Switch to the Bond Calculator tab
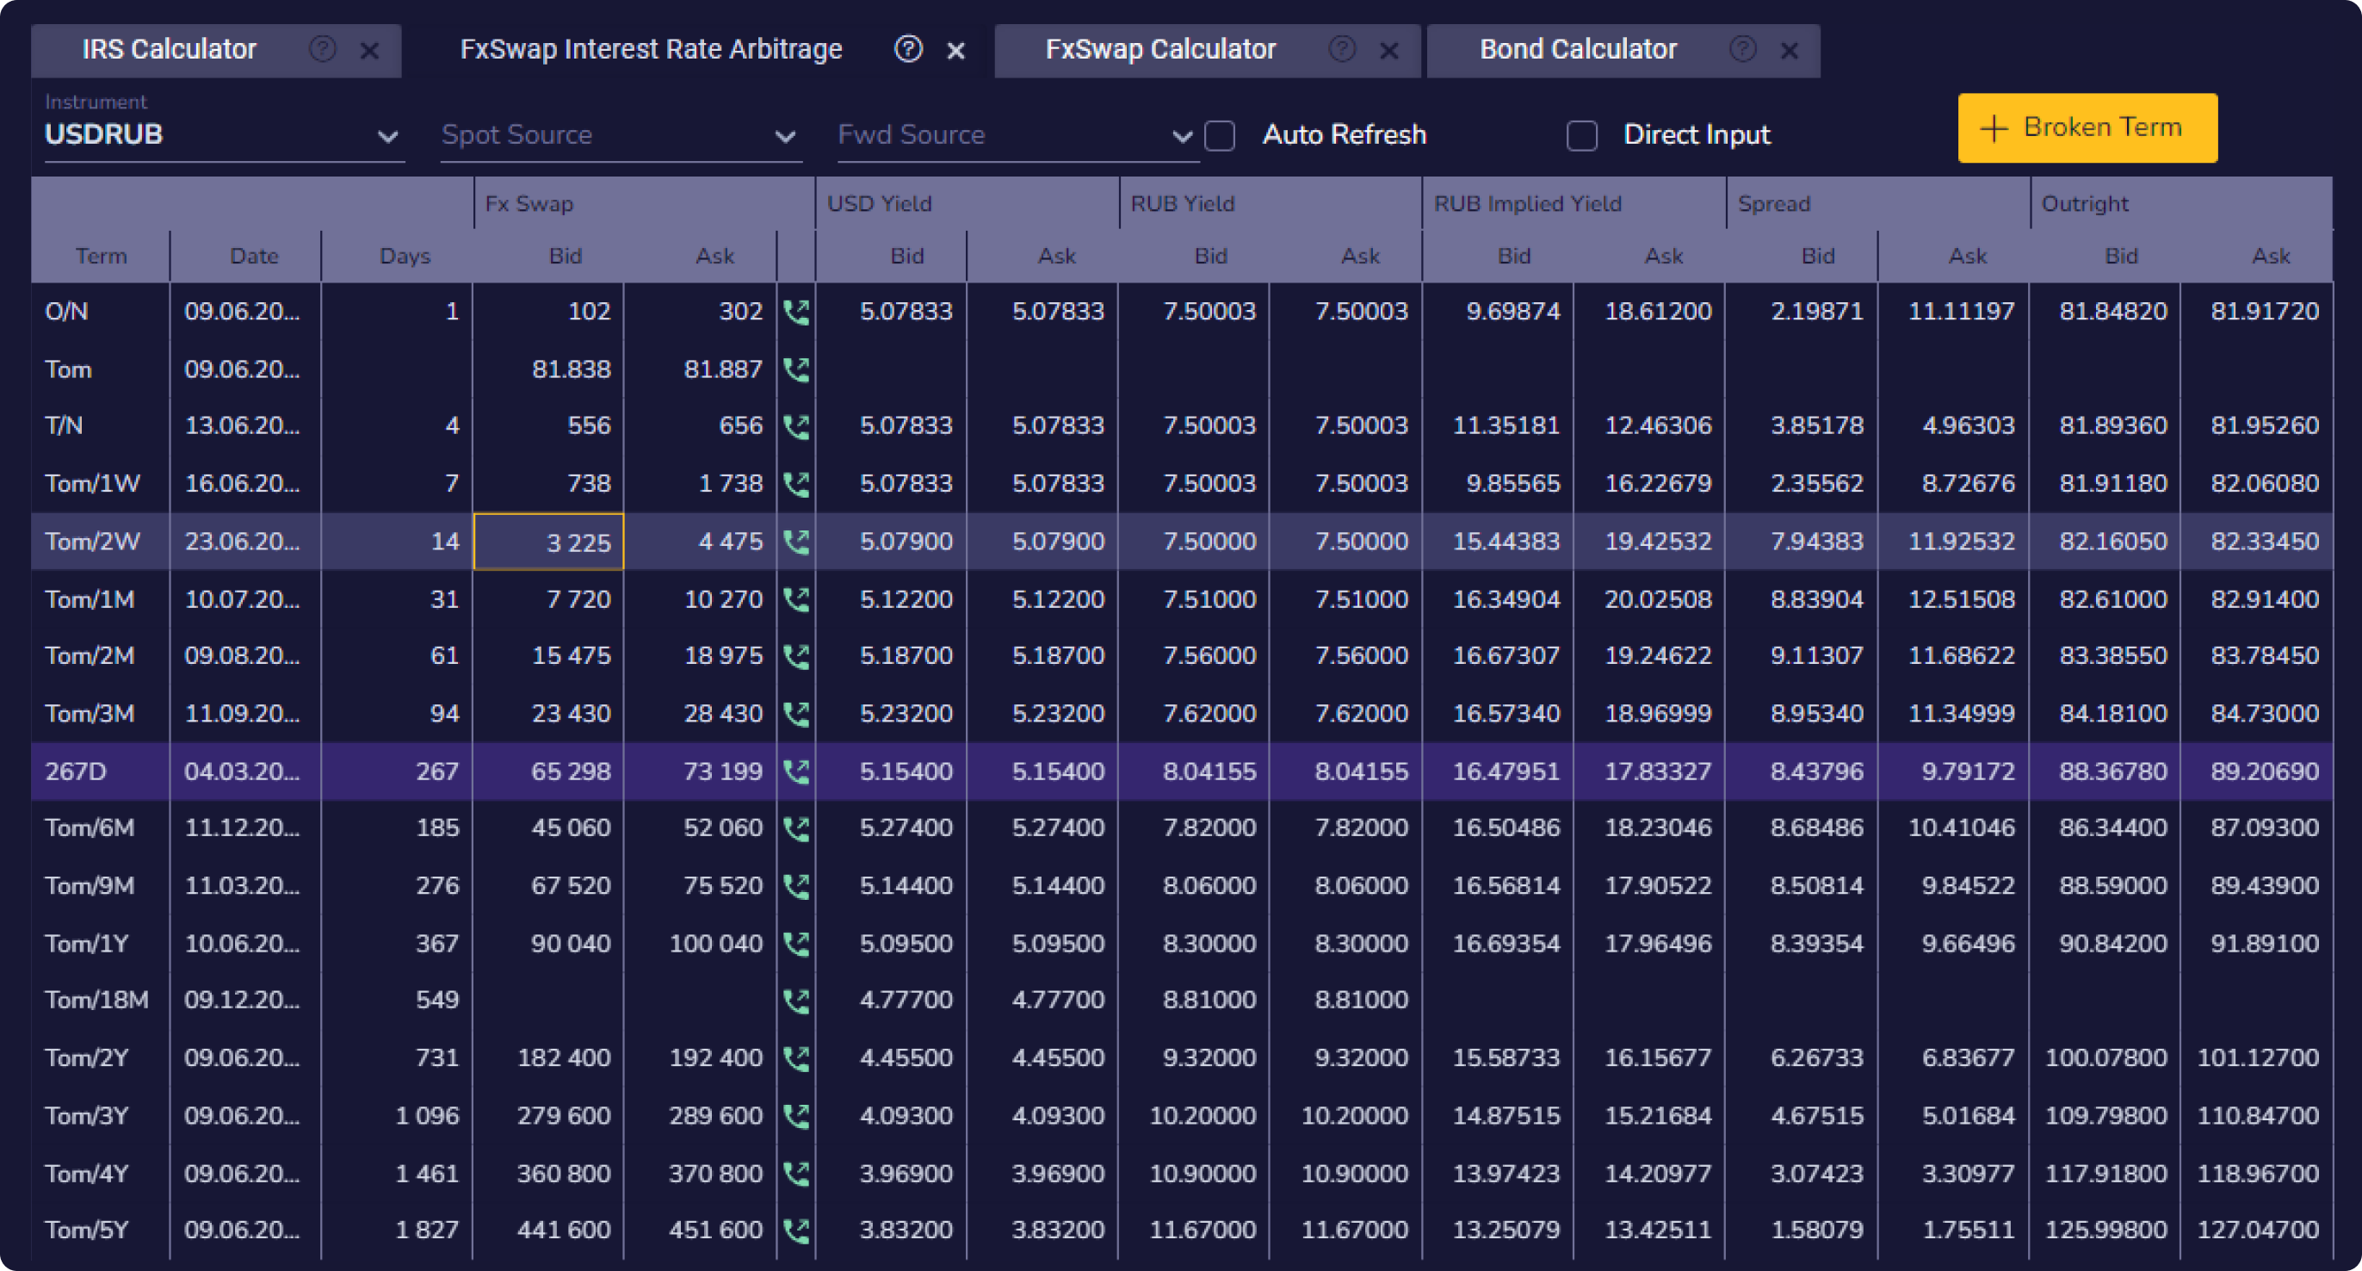Screen dimensions: 2362x1271 (1577, 50)
